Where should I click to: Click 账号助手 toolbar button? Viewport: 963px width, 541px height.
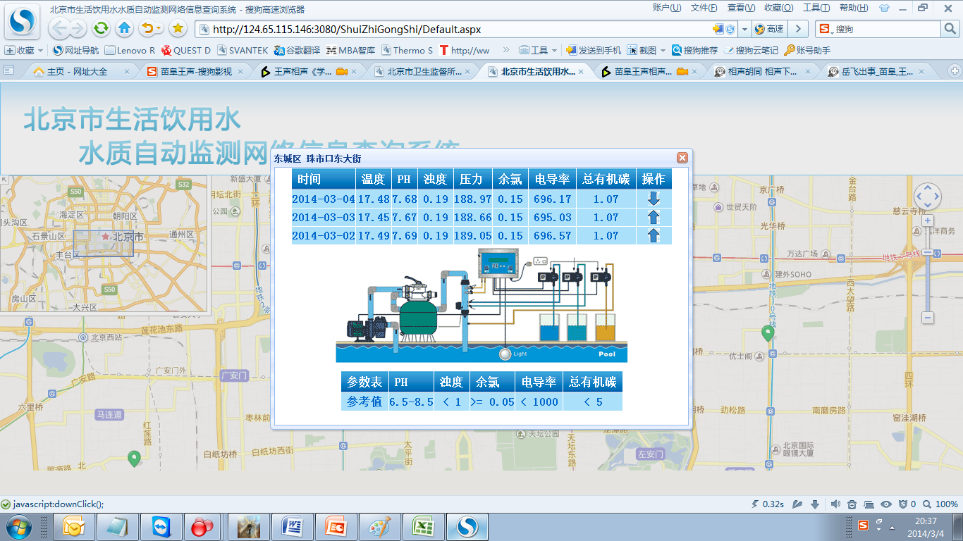[x=807, y=51]
